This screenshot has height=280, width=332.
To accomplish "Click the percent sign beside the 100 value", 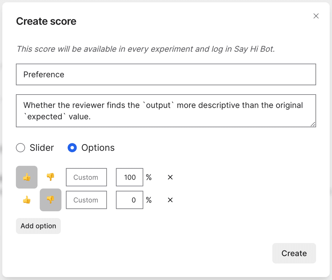I will [149, 177].
